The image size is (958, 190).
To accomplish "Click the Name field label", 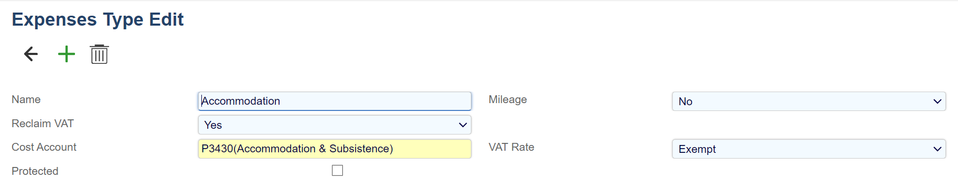I will click(26, 99).
